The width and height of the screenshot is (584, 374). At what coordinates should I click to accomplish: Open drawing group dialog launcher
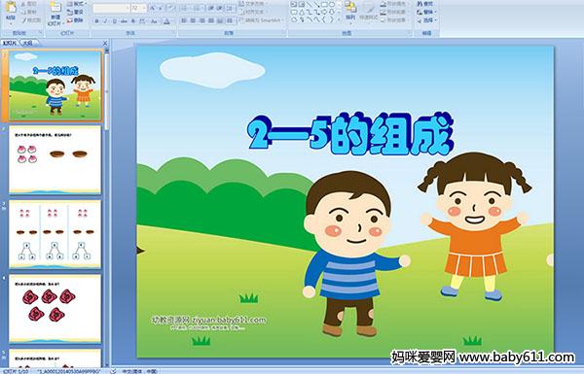pyautogui.click(x=410, y=33)
